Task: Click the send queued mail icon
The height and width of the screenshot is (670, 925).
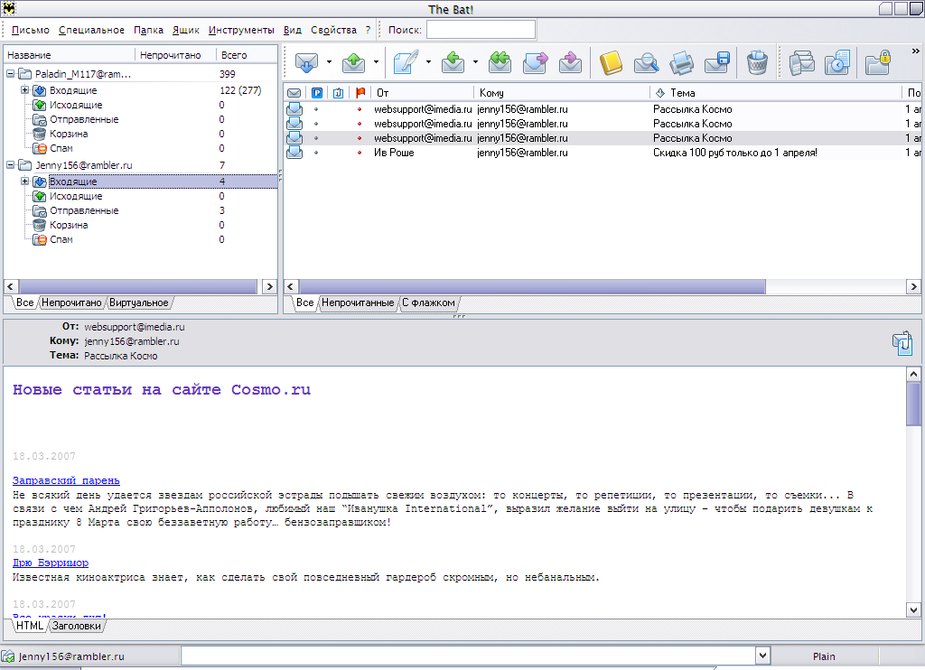Action: pyautogui.click(x=353, y=62)
